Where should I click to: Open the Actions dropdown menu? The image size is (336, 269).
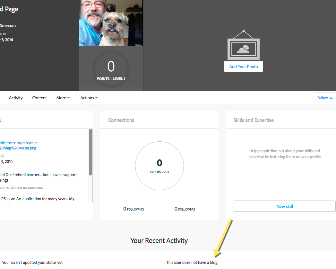click(89, 98)
